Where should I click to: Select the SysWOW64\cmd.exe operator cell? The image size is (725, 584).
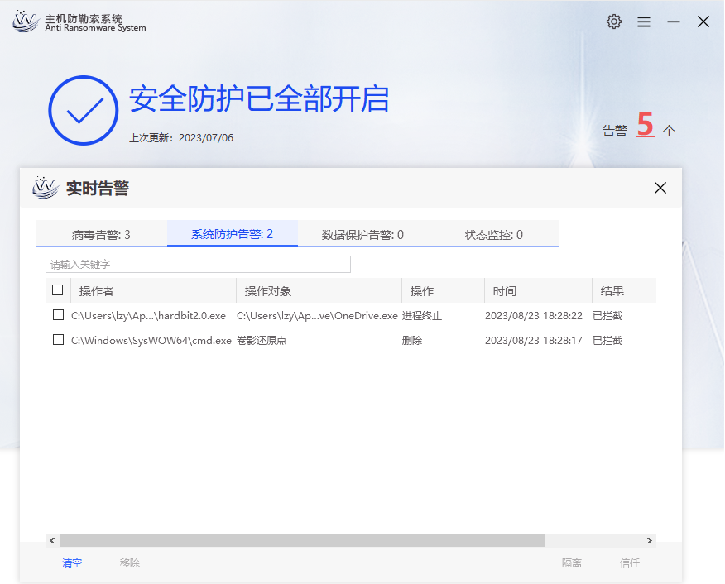click(151, 341)
